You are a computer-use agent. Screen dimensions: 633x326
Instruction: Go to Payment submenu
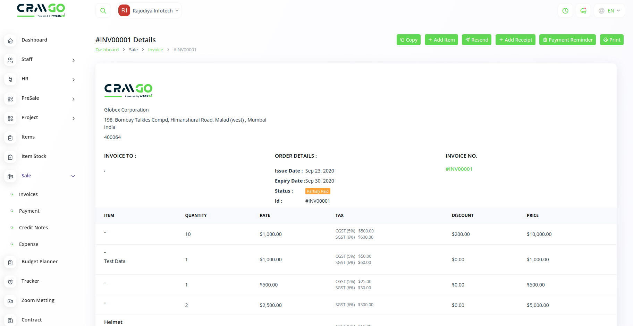[29, 211]
